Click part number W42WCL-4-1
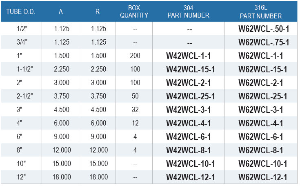The width and height of the screenshot is (300, 186). click(189, 123)
